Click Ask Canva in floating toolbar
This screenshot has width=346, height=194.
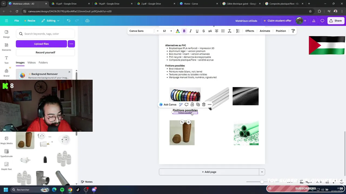pyautogui.click(x=168, y=105)
